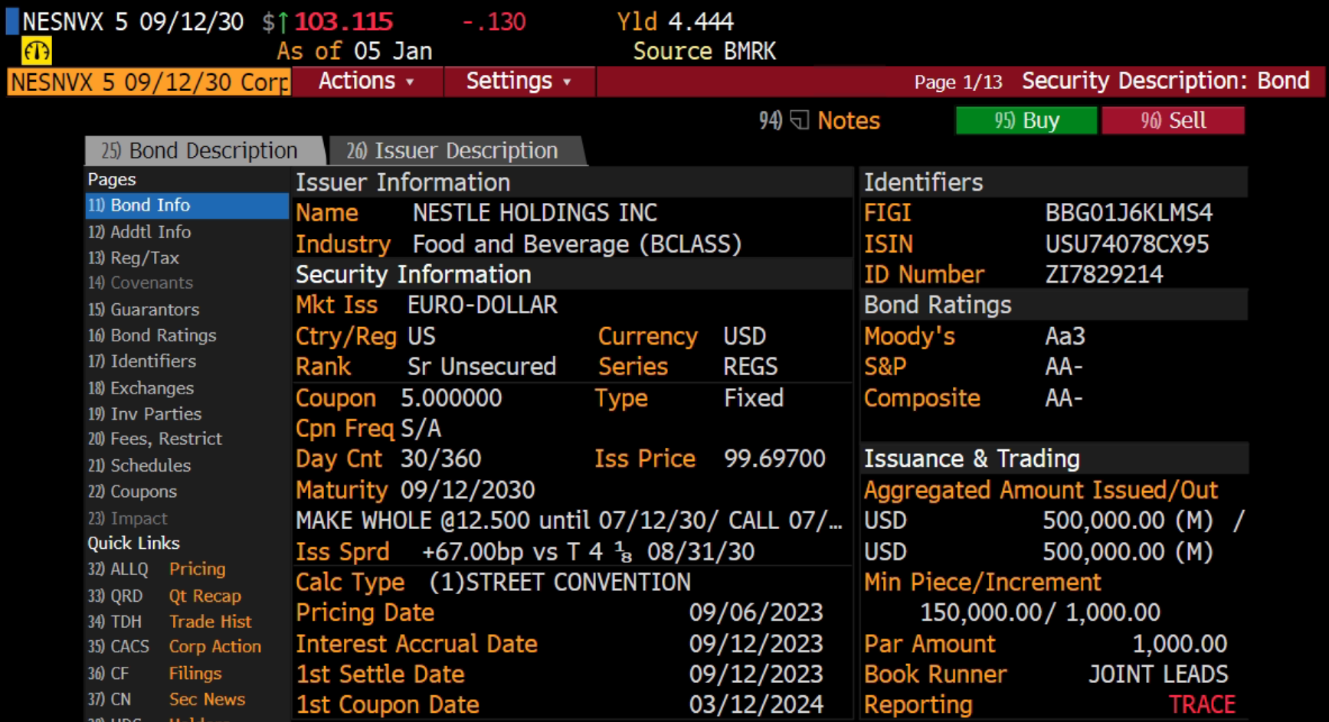The image size is (1329, 722).
Task: Click Mkt Iss EURO-DOLLAR value
Action: (482, 305)
